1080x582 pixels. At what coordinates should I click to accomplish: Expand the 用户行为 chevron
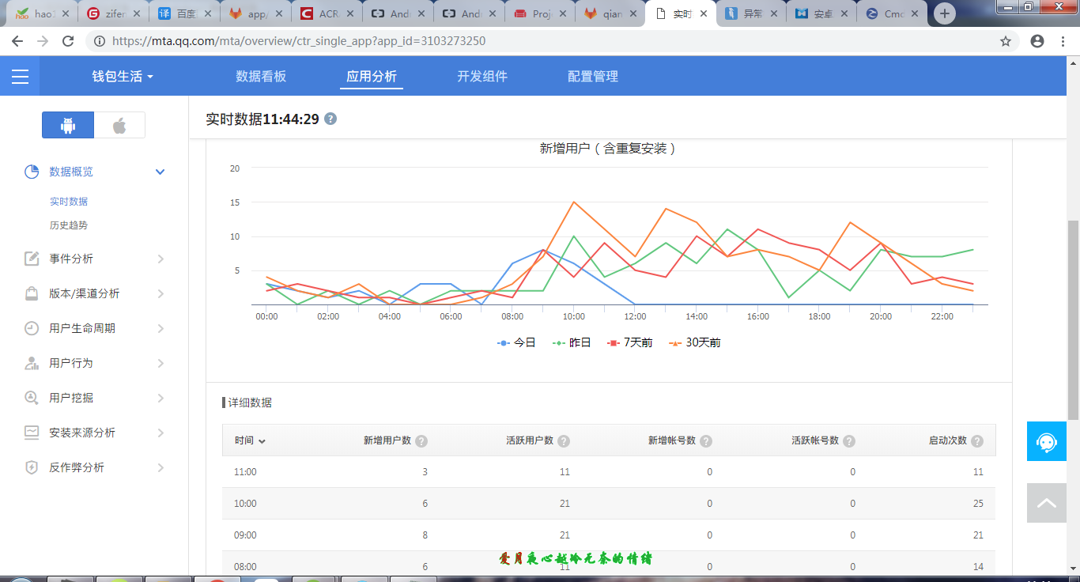(x=160, y=363)
